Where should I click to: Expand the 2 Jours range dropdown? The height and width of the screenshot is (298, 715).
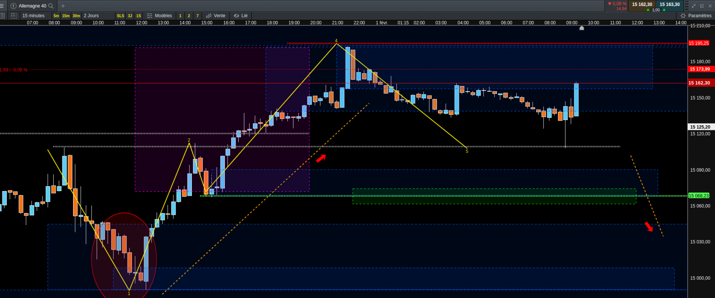point(91,16)
